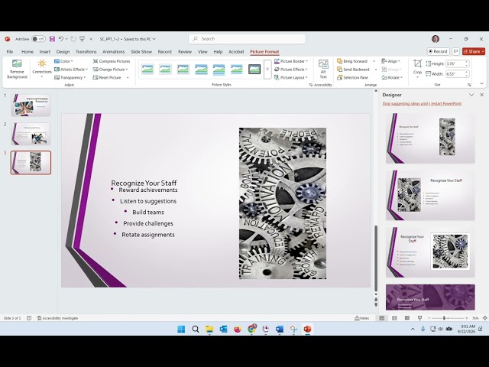Screen dimensions: 489x367
Task: Open the Transparency dropdown
Action: click(x=70, y=77)
